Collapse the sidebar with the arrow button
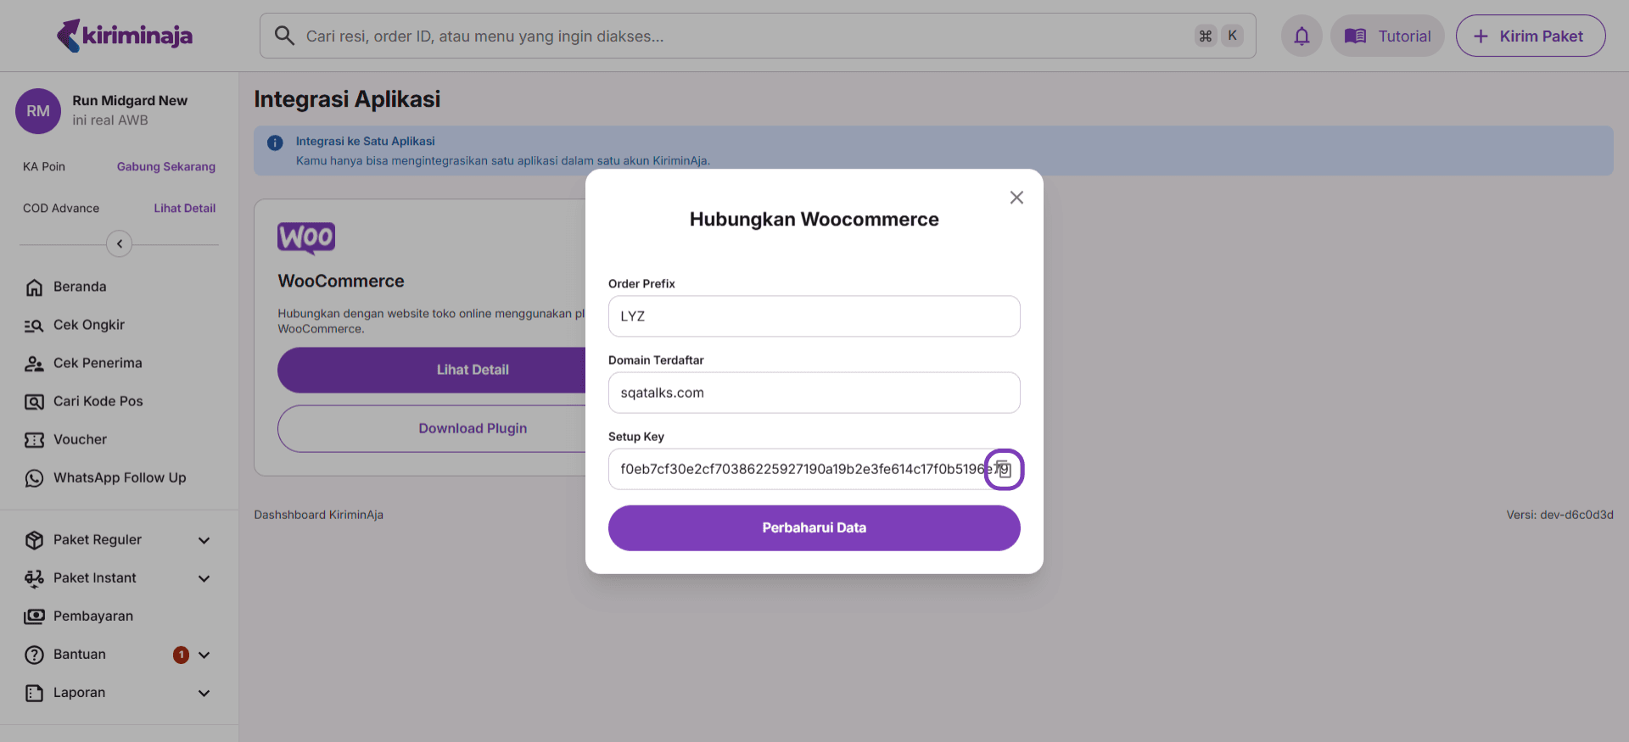Viewport: 1629px width, 742px height. pyautogui.click(x=120, y=244)
